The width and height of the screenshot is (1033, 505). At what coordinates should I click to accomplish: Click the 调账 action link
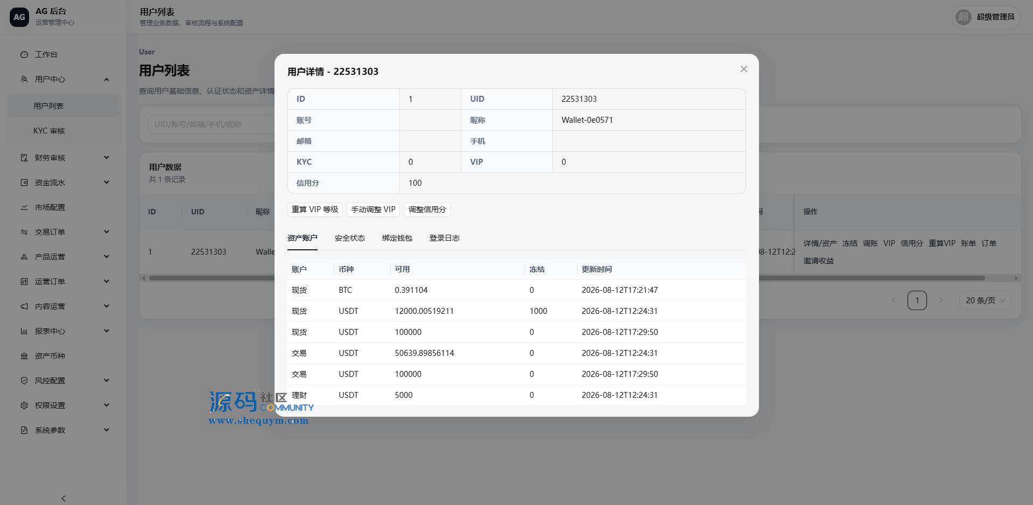coord(870,243)
